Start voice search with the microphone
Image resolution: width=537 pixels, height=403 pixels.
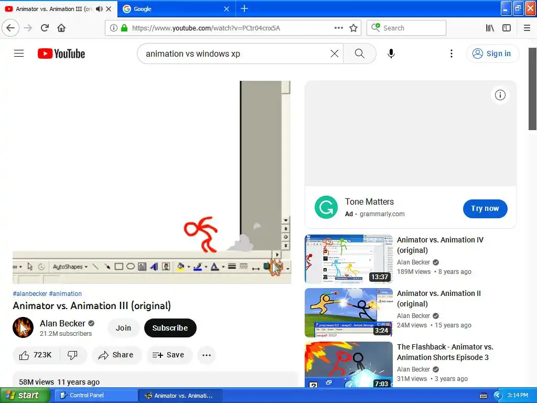click(x=391, y=54)
